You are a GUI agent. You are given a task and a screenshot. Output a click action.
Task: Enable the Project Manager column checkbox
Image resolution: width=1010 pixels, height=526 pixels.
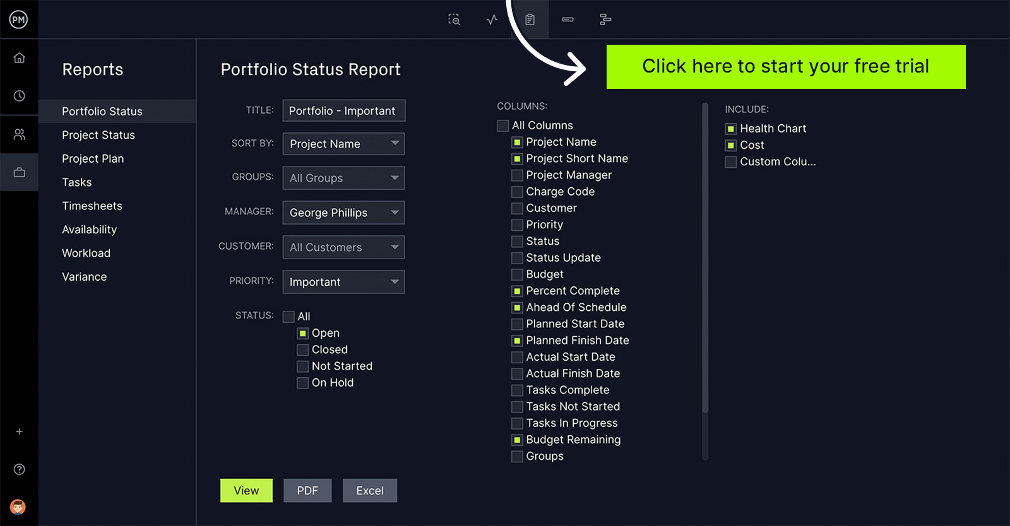[x=517, y=175]
